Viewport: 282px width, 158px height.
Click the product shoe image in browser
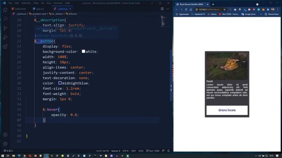point(227,66)
